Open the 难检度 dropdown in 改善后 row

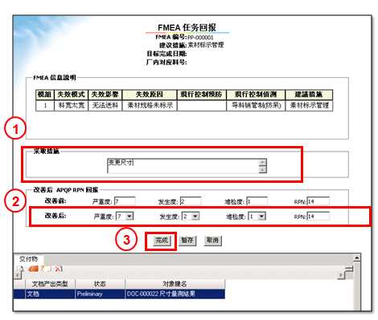(261, 216)
